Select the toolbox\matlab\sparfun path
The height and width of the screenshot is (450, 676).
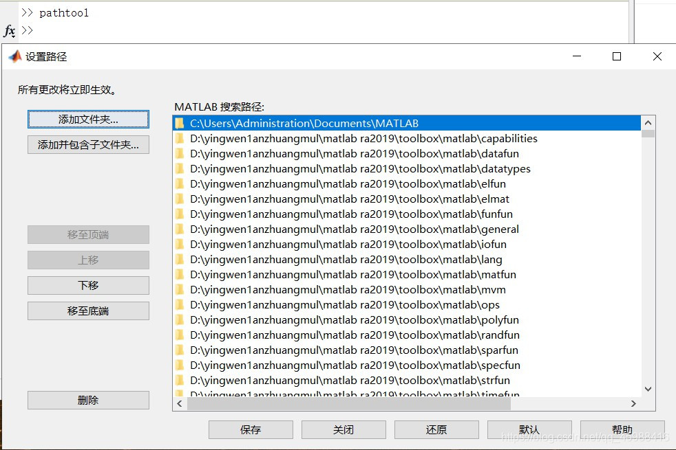(407, 350)
